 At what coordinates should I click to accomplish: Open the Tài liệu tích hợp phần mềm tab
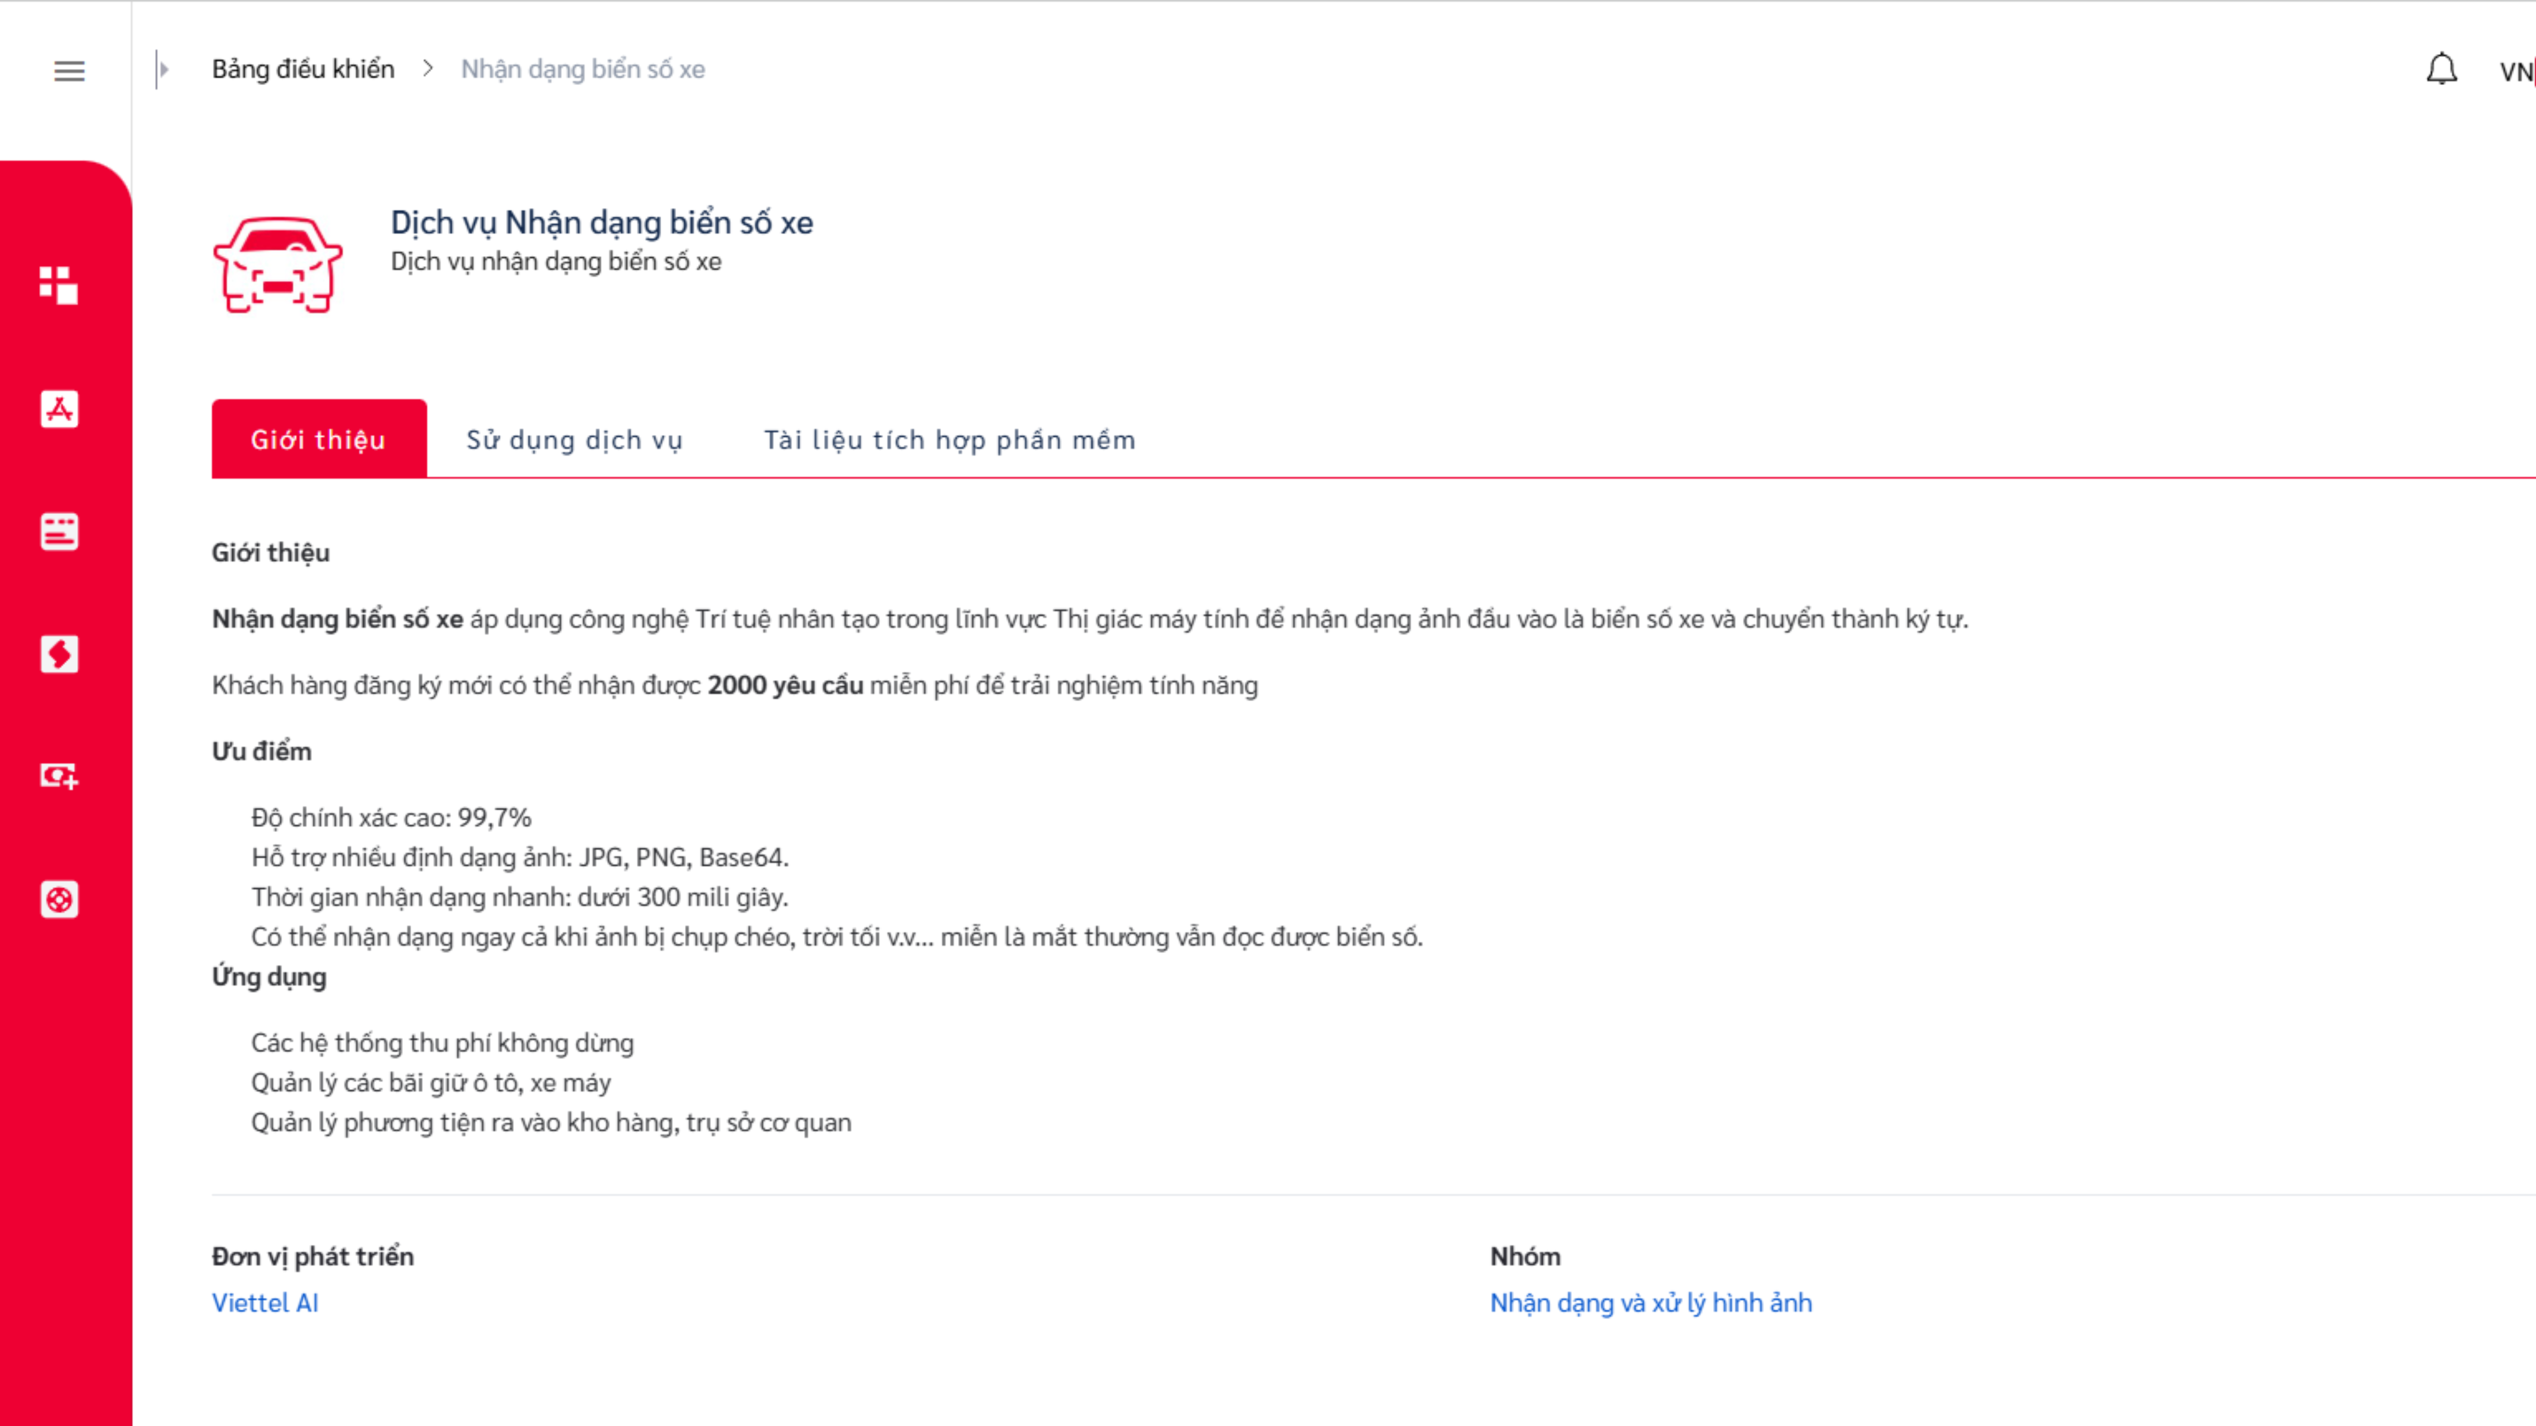click(950, 439)
